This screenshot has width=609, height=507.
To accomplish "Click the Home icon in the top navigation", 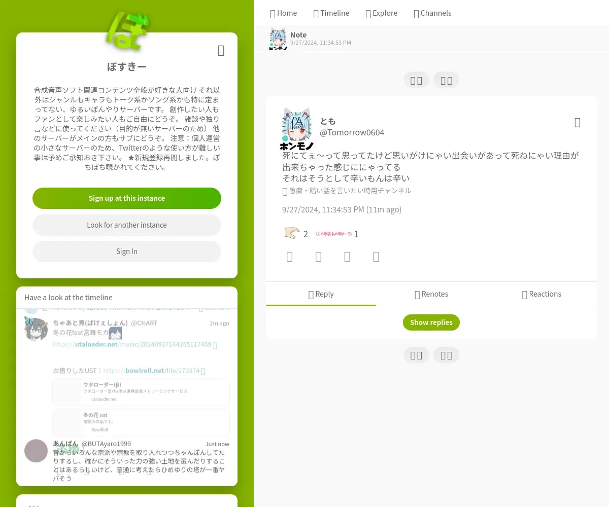I will (273, 14).
